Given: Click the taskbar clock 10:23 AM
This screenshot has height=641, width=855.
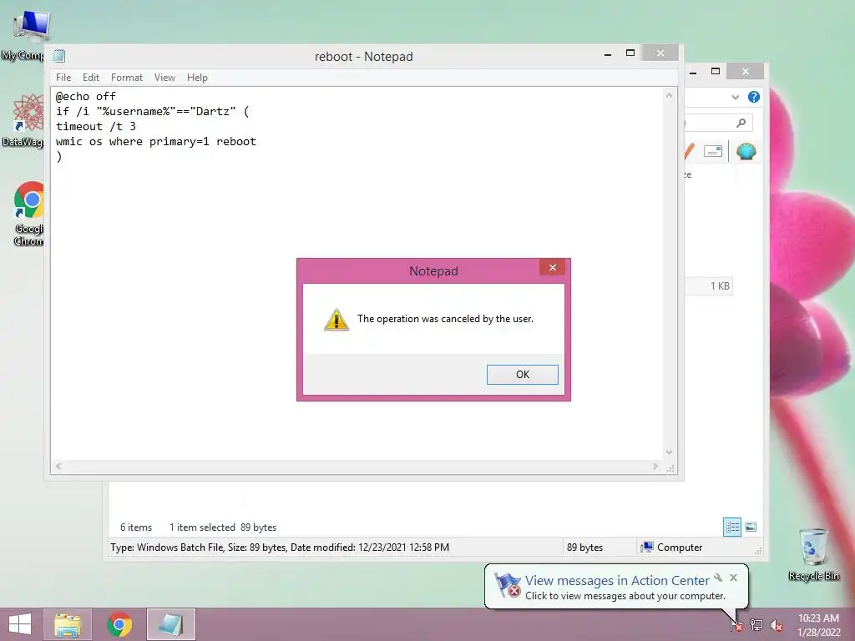Looking at the screenshot, I should click(818, 618).
